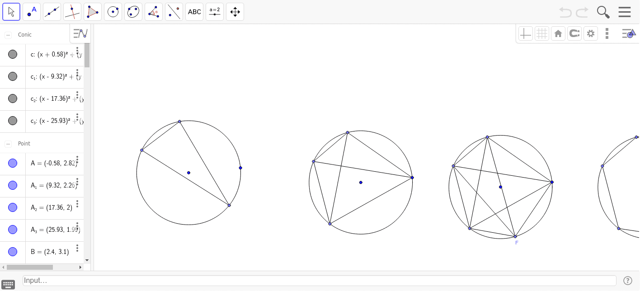Click scrollbar down arrow in algebra panel
The image size is (640, 291).
click(87, 261)
